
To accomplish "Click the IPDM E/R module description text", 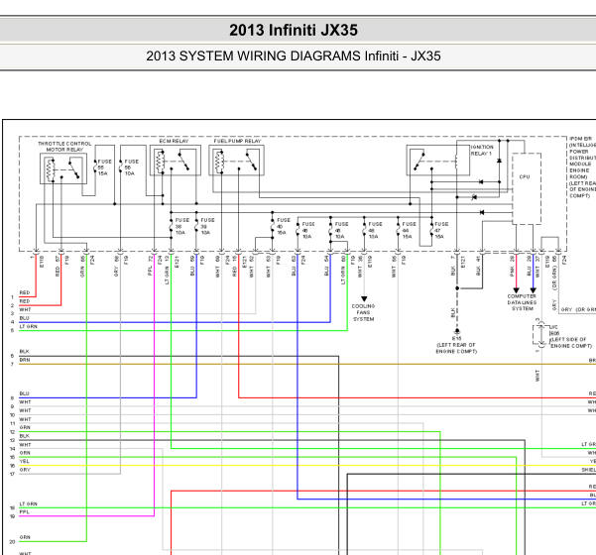I will tap(581, 167).
